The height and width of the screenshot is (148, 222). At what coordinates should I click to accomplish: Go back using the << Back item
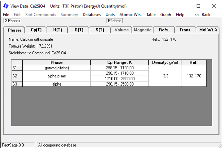coord(202,15)
